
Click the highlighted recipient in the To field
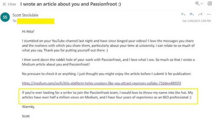click(x=35, y=21)
